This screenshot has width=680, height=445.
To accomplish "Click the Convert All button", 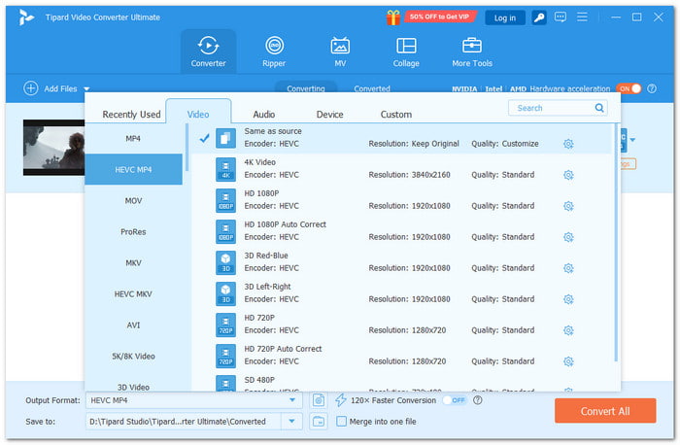I will click(x=605, y=411).
